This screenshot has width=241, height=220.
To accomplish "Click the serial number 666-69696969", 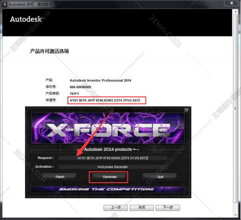I will point(80,87).
